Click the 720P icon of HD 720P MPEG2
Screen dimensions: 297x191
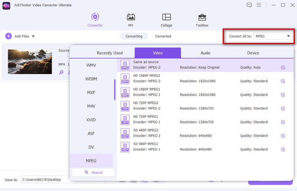125,106
